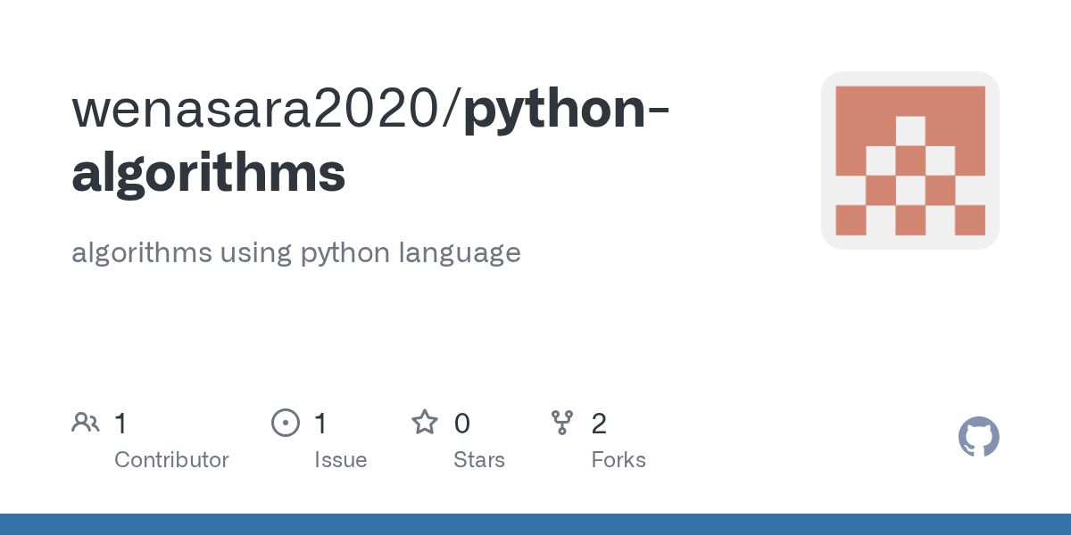Click the blue language bar at the bottom
This screenshot has height=535, width=1071.
click(x=535, y=524)
